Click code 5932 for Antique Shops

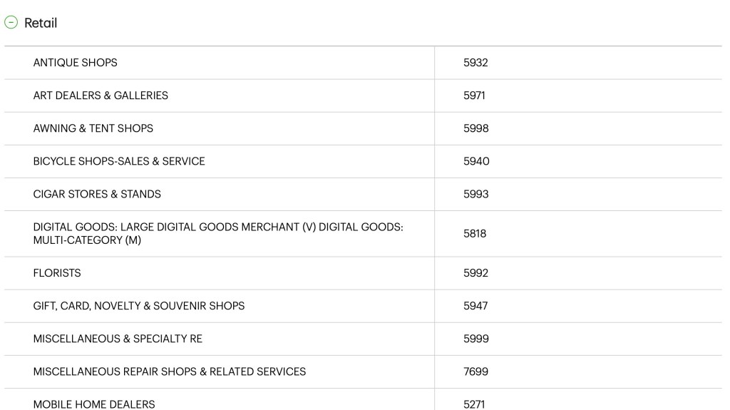475,63
